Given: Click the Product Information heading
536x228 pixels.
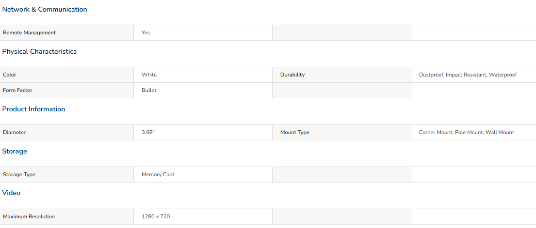Looking at the screenshot, I should pos(33,109).
